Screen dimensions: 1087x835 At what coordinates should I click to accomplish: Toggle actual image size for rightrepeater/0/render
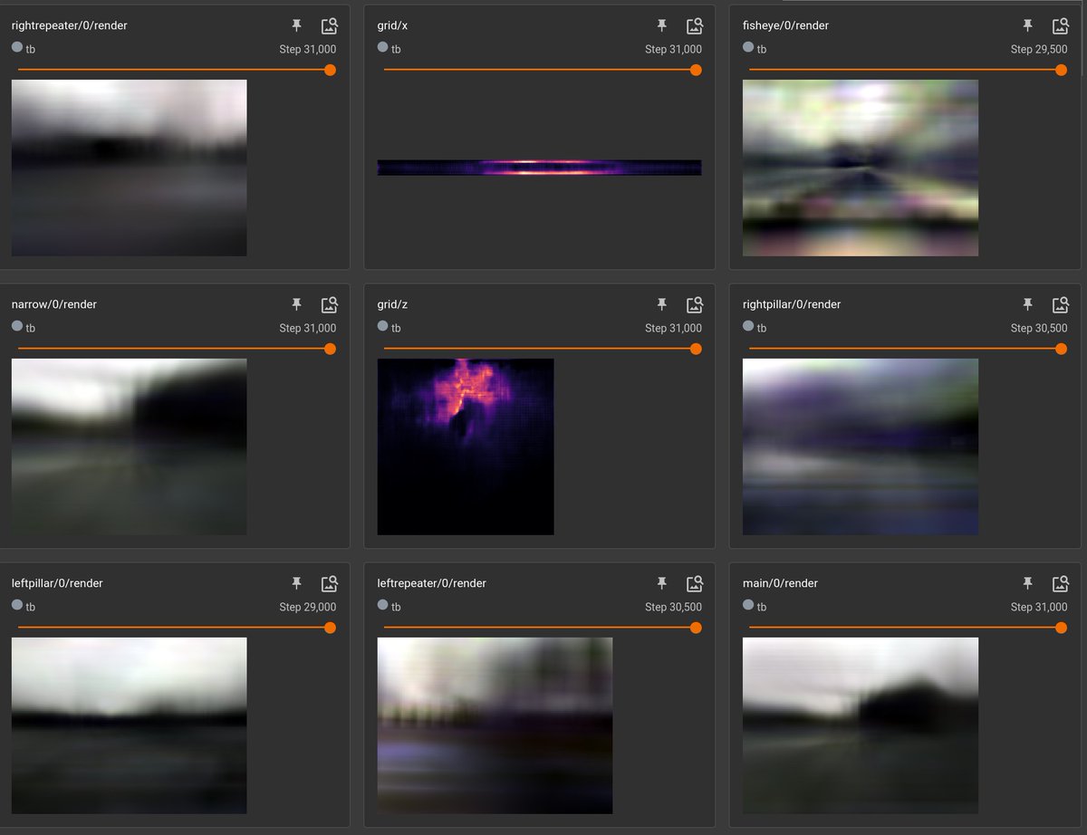pos(329,26)
